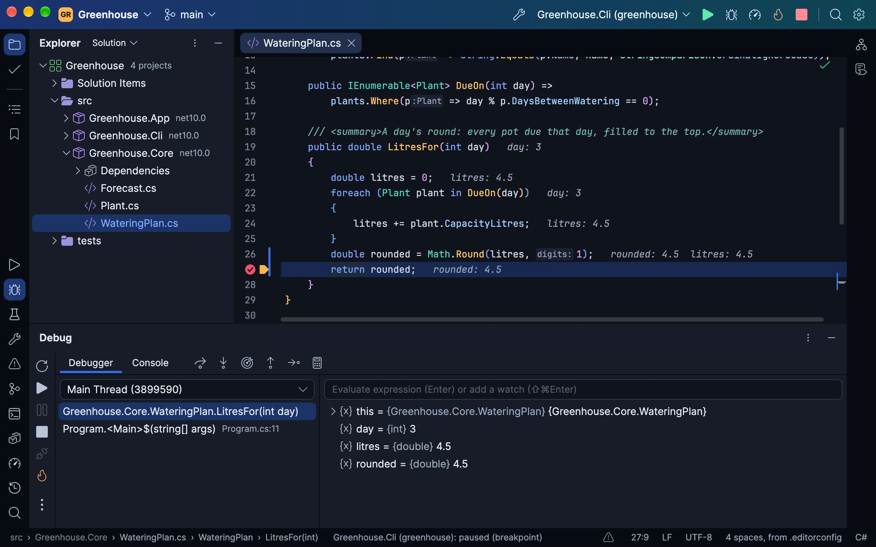The height and width of the screenshot is (547, 876).
Task: Open the Bookmarks sidebar icon
Action: 15,134
